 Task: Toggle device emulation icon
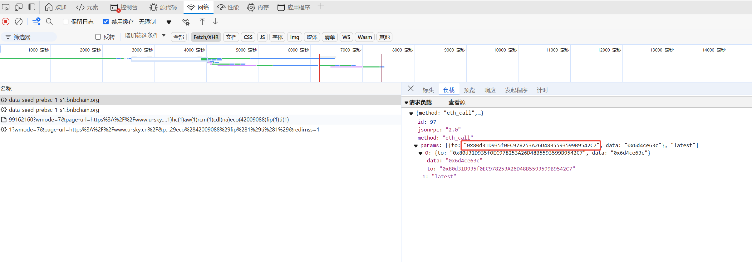click(x=19, y=7)
